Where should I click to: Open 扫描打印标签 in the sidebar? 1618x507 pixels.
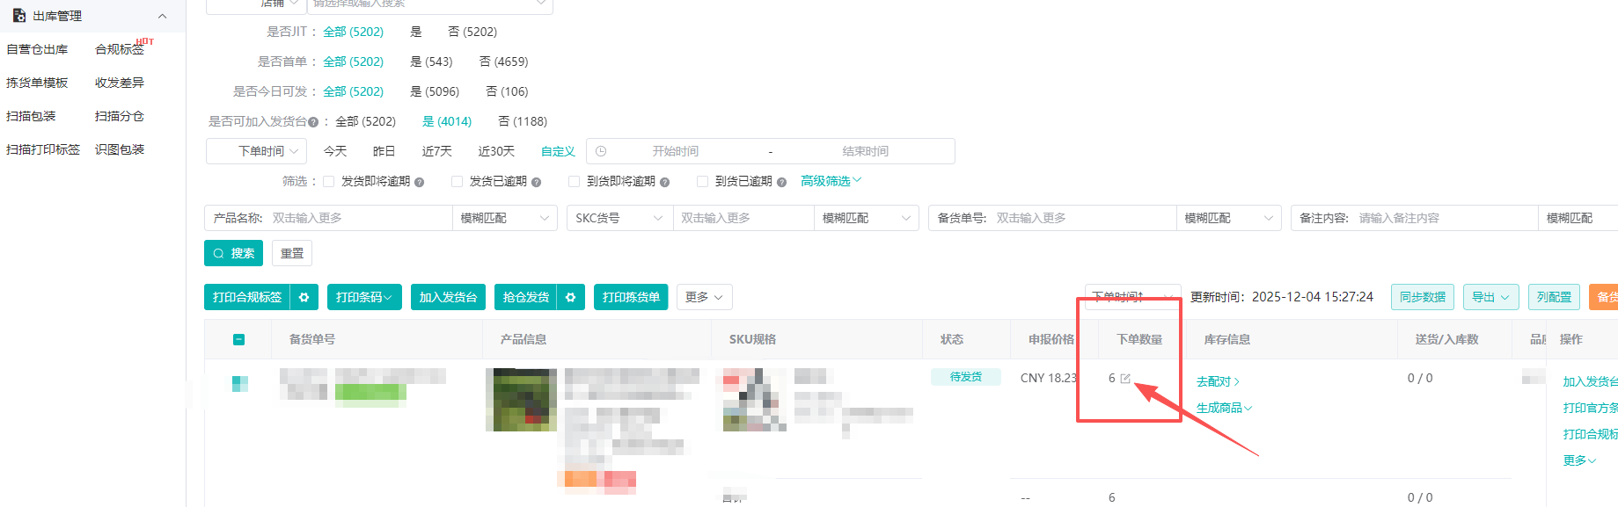(43, 149)
